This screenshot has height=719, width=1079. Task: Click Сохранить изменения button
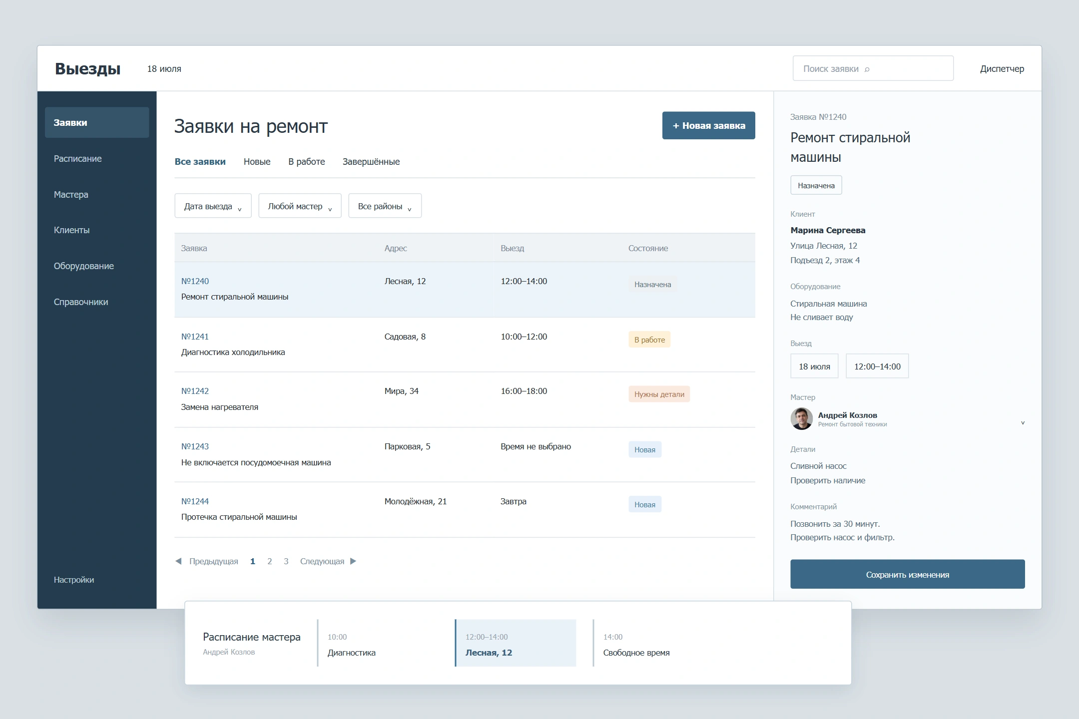[907, 574]
